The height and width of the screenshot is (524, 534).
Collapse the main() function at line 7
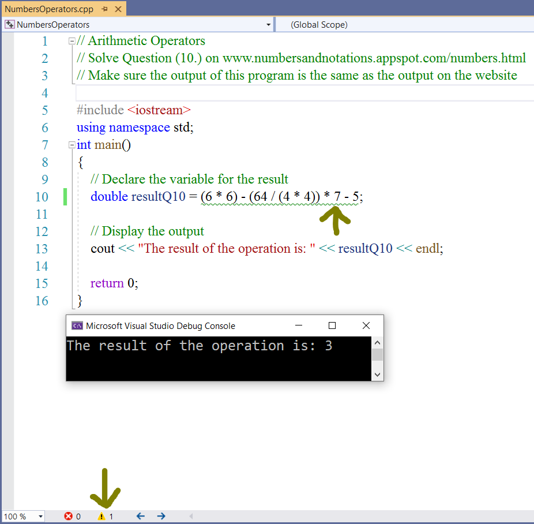(72, 145)
